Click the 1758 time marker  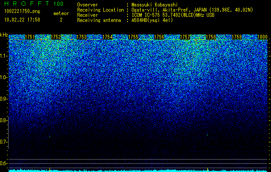211,37
